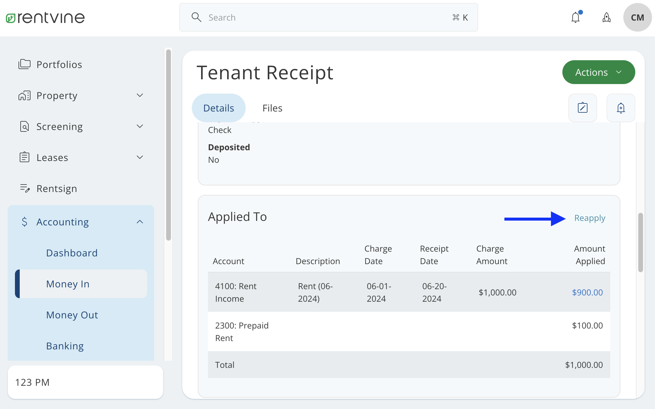655x409 pixels.
Task: Click the Leases clipboard icon
Action: 25,157
